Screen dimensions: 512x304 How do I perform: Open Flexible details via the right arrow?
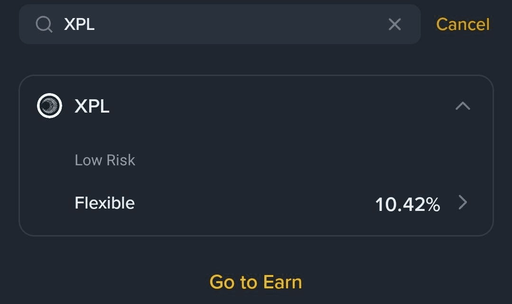coord(463,203)
